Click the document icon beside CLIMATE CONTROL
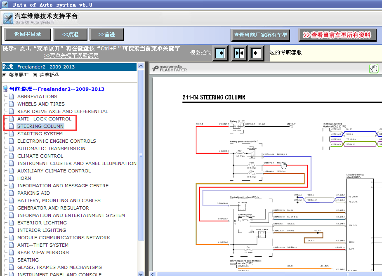The height and width of the screenshot is (276, 382). pos(12,156)
